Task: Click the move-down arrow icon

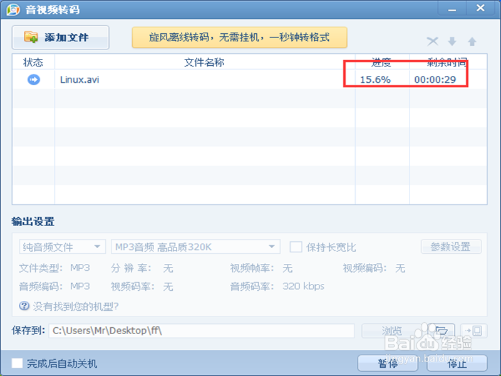Action: click(x=452, y=41)
